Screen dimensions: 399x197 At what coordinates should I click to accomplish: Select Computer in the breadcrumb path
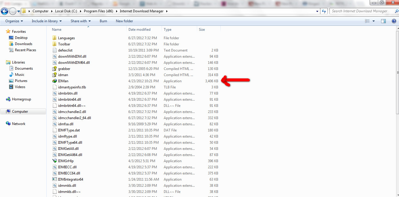(40, 11)
